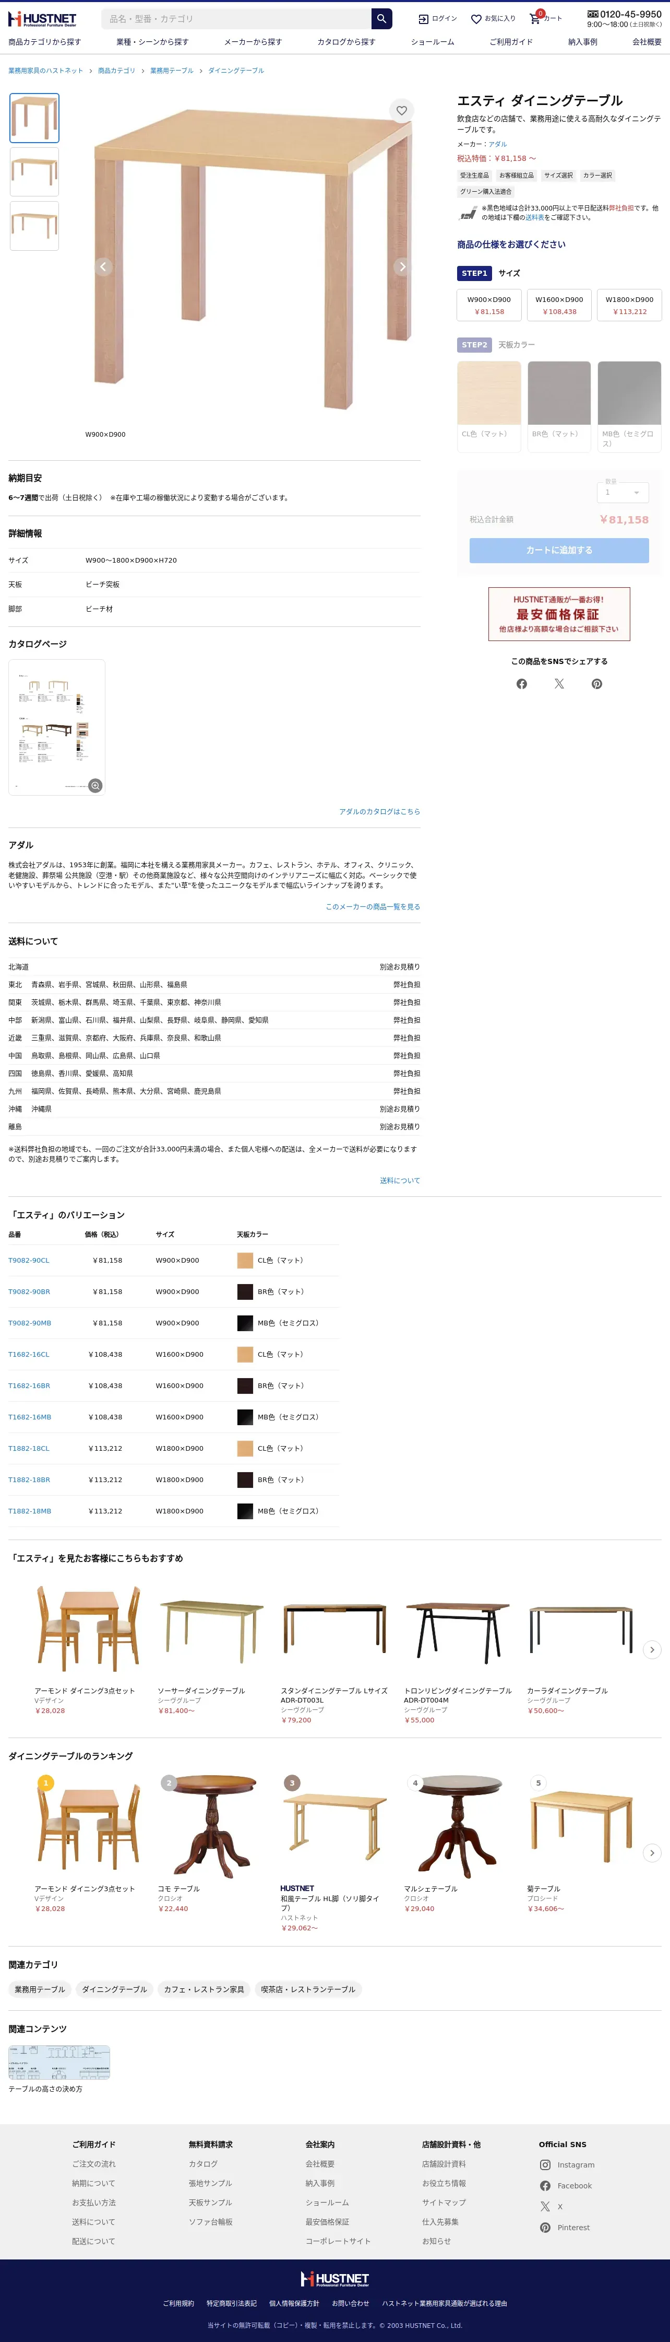Screen dimensions: 670x2342
Task: Zoom the catalog page magnifier icon
Action: coord(95,786)
